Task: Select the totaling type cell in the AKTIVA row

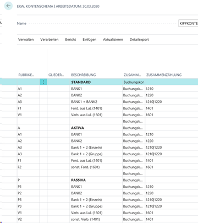Action: [134, 128]
